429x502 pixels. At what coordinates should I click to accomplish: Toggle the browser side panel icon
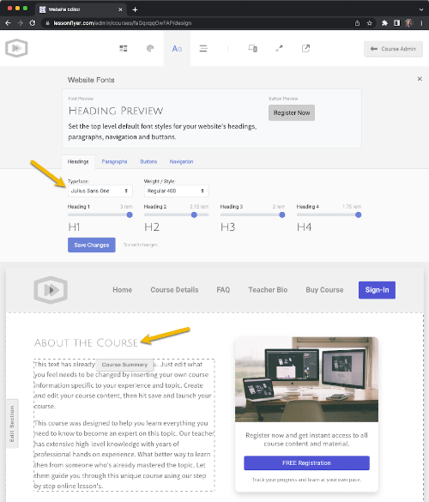(396, 23)
